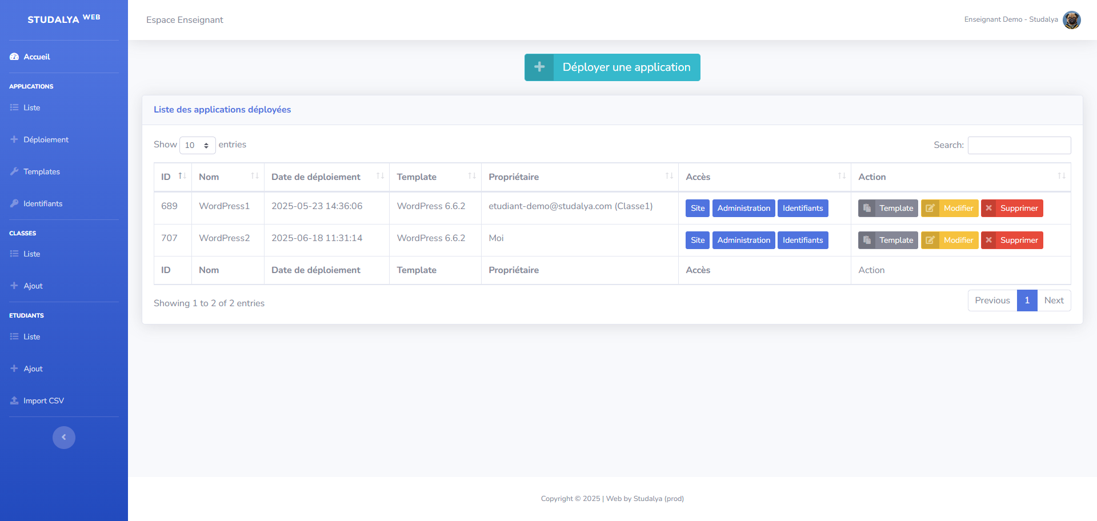Viewport: 1097px width, 521px height.
Task: Sort by Date de déploiement column
Action: (x=327, y=177)
